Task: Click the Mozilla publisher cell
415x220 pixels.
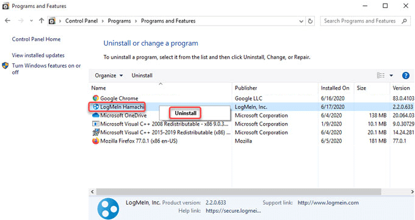Action: point(244,141)
